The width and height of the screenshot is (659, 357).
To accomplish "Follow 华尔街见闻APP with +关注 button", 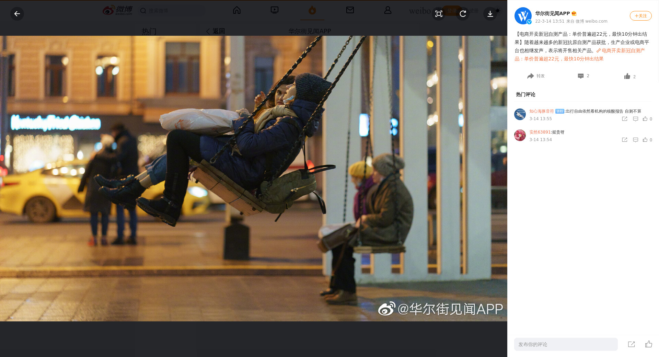I will click(x=640, y=16).
